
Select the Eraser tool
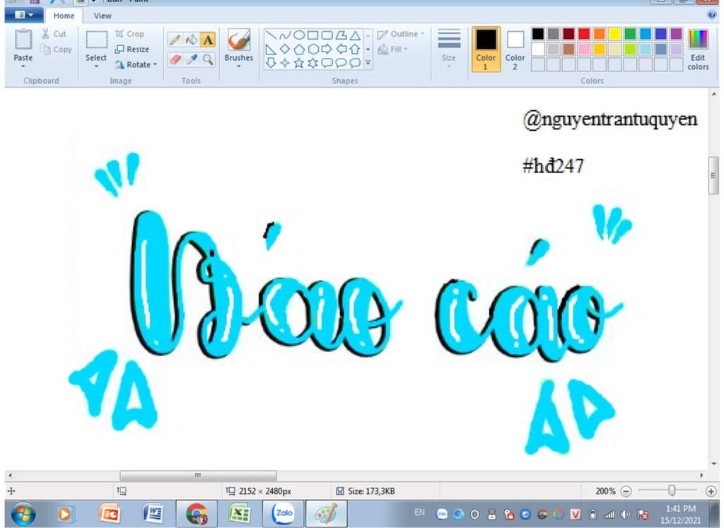[x=175, y=59]
